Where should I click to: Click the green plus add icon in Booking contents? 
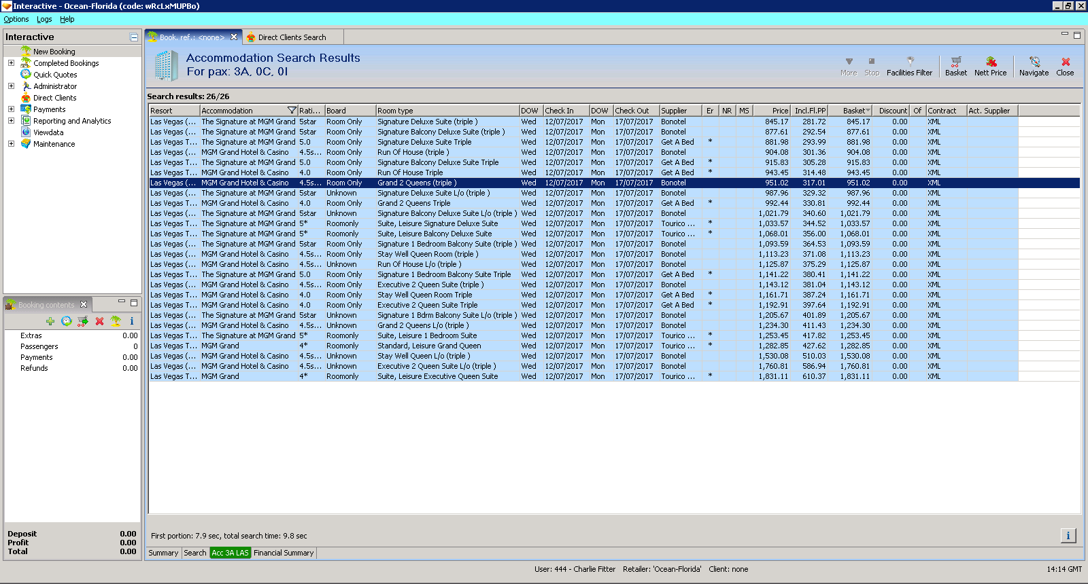click(x=50, y=321)
